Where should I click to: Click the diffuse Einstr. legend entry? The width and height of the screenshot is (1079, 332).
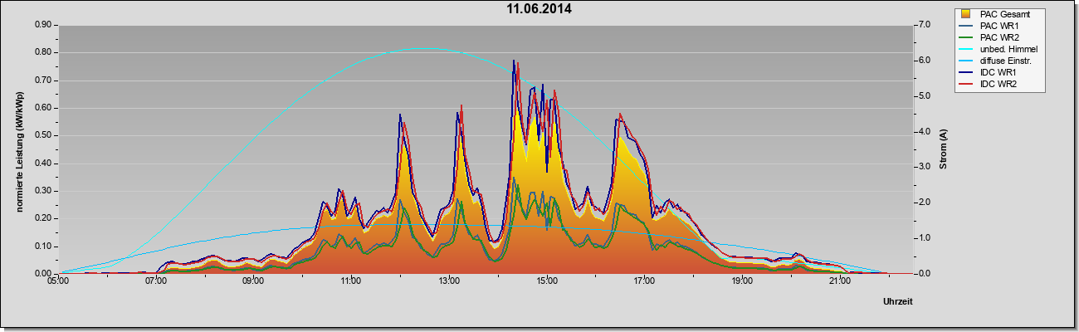point(1005,61)
